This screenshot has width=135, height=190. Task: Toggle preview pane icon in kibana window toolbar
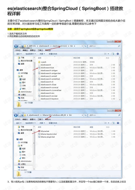click(x=113, y=123)
